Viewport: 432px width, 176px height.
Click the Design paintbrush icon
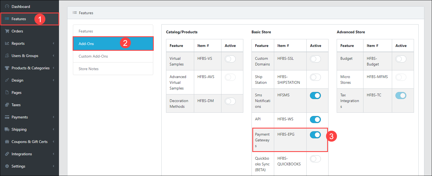click(7, 80)
